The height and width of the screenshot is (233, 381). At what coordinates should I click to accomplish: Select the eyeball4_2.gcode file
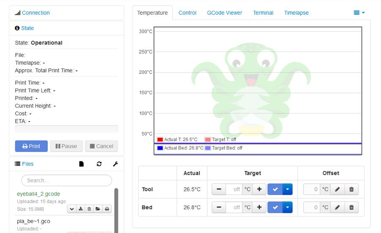pos(38,194)
